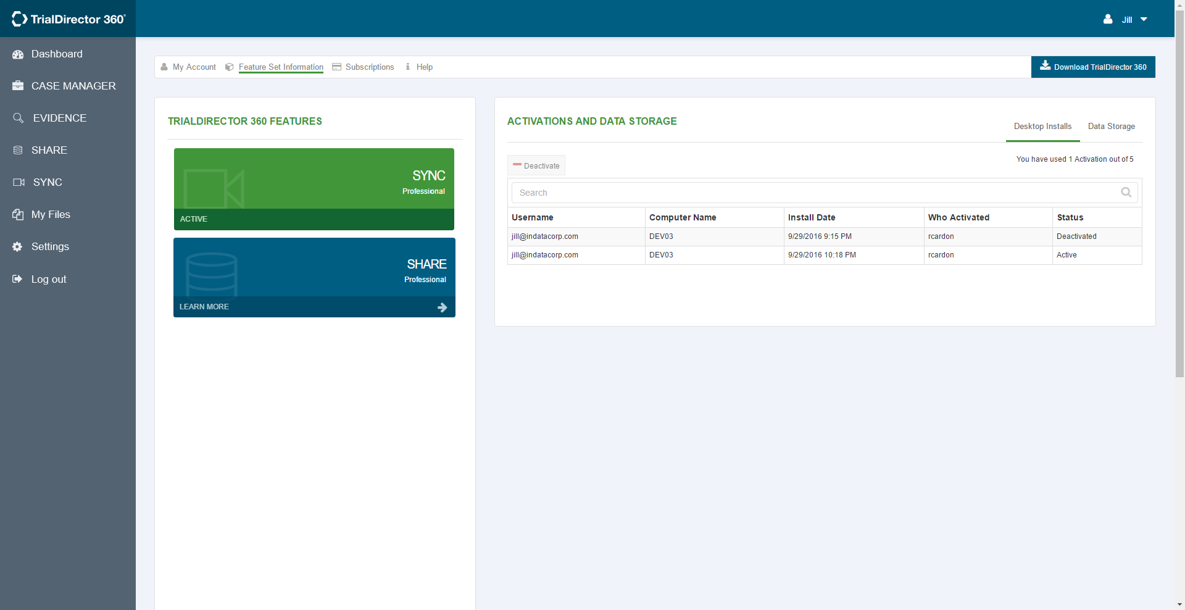Click the user profile icon next to Jill

(x=1108, y=19)
